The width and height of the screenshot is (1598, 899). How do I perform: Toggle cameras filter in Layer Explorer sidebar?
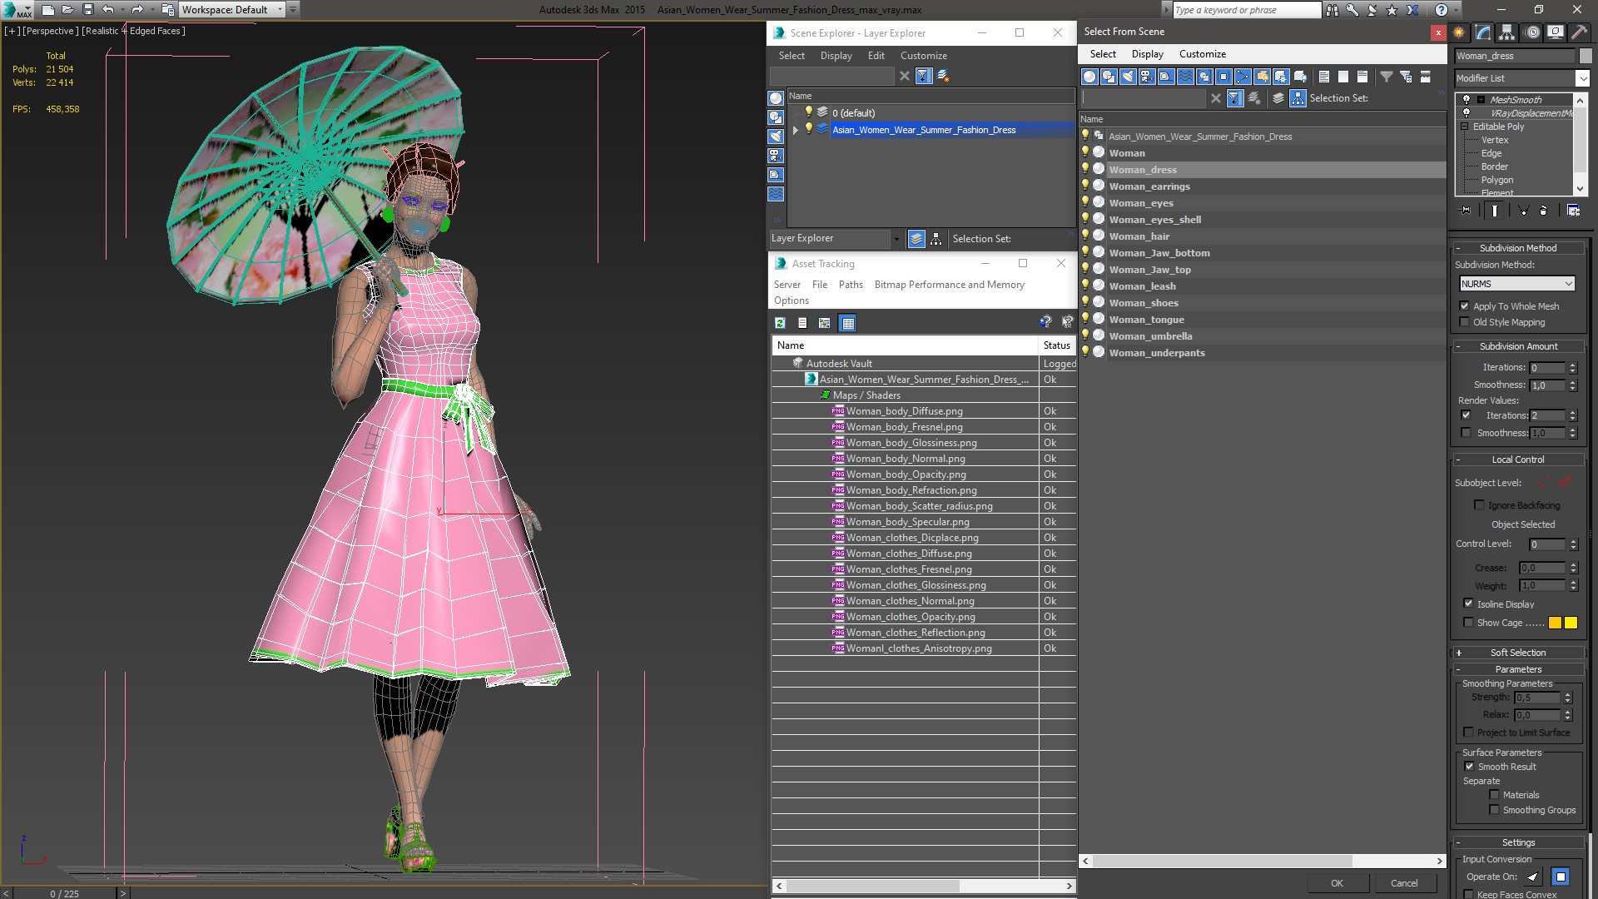tap(776, 156)
